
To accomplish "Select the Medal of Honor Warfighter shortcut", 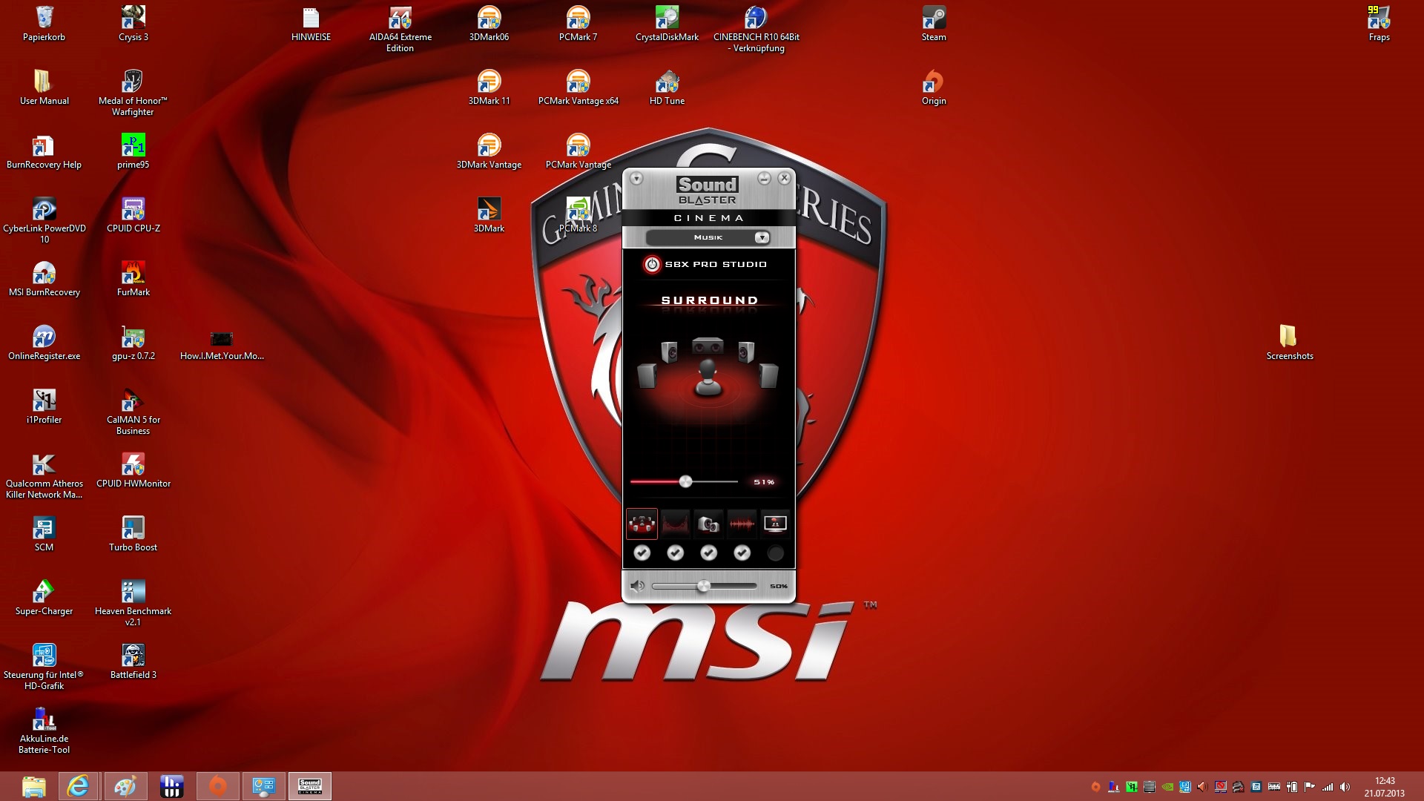I will (x=133, y=93).
